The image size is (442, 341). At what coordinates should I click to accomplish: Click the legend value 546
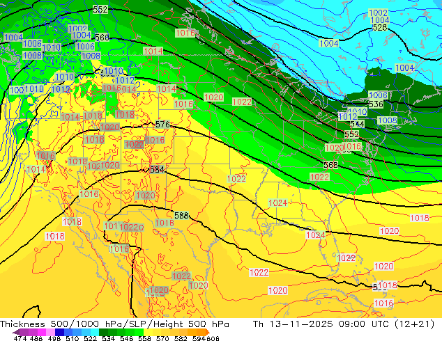[x=127, y=338]
